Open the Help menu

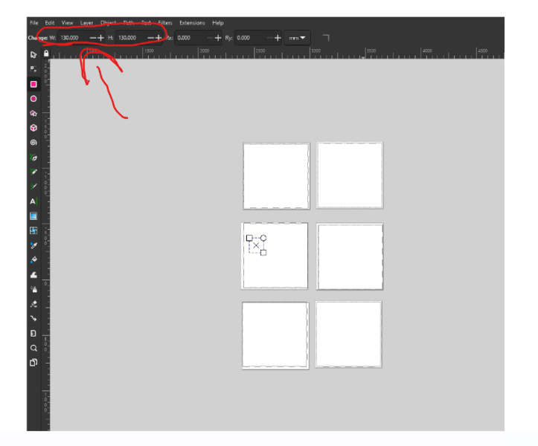[x=218, y=23]
